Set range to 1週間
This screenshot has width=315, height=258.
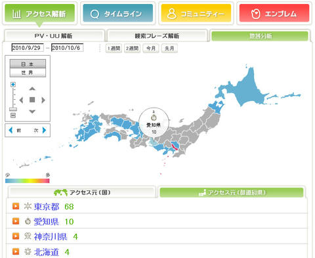(x=114, y=49)
